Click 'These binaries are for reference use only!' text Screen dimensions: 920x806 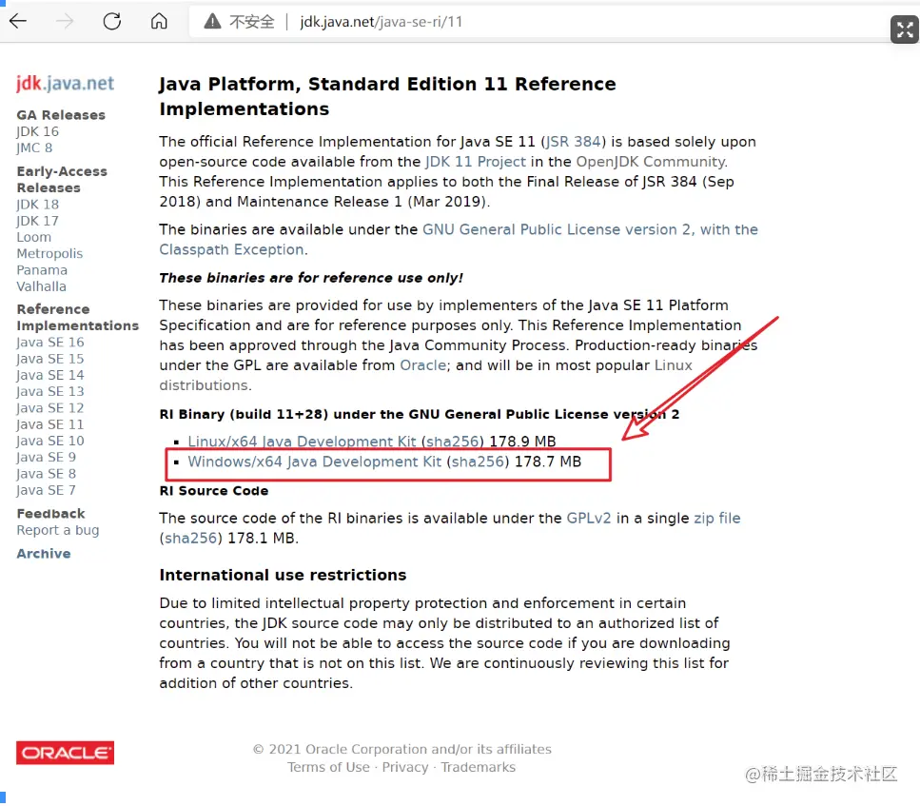tap(311, 278)
